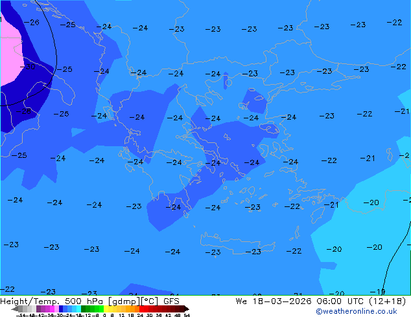Click the pure red swatch in the legend

click(141, 309)
